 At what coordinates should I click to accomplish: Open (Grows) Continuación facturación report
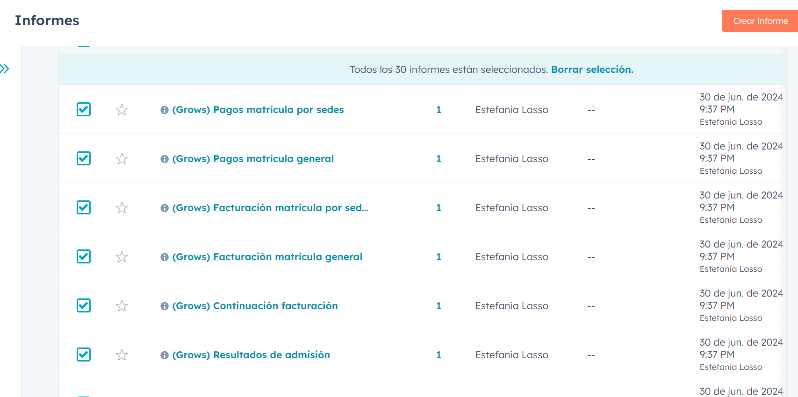coord(255,306)
